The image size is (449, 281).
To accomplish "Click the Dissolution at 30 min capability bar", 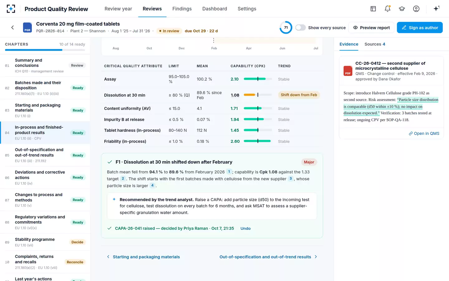I will pos(258,95).
